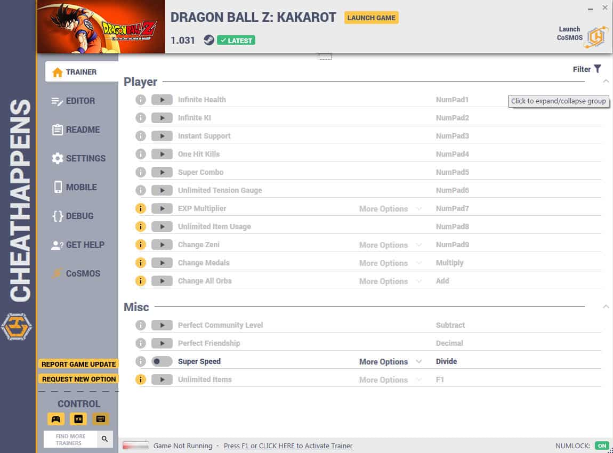Screen dimensions: 613x453
Task: Collapse the Misc group with its chevron
Action: [606, 307]
